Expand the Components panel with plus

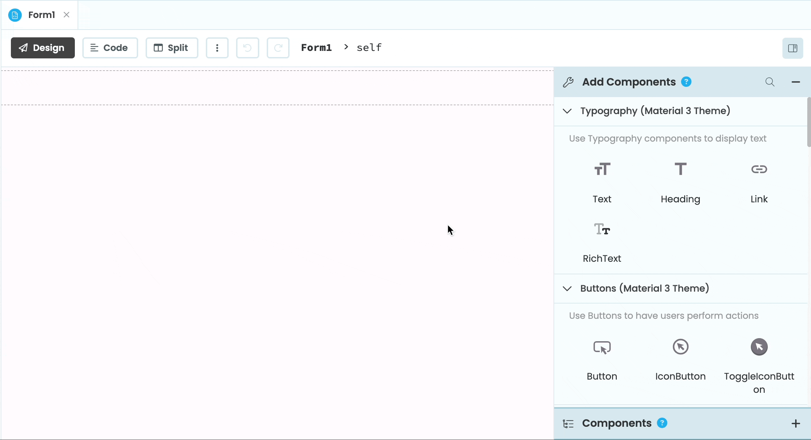click(x=796, y=423)
